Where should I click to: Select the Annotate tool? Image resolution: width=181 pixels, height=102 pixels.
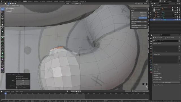tap(3, 28)
